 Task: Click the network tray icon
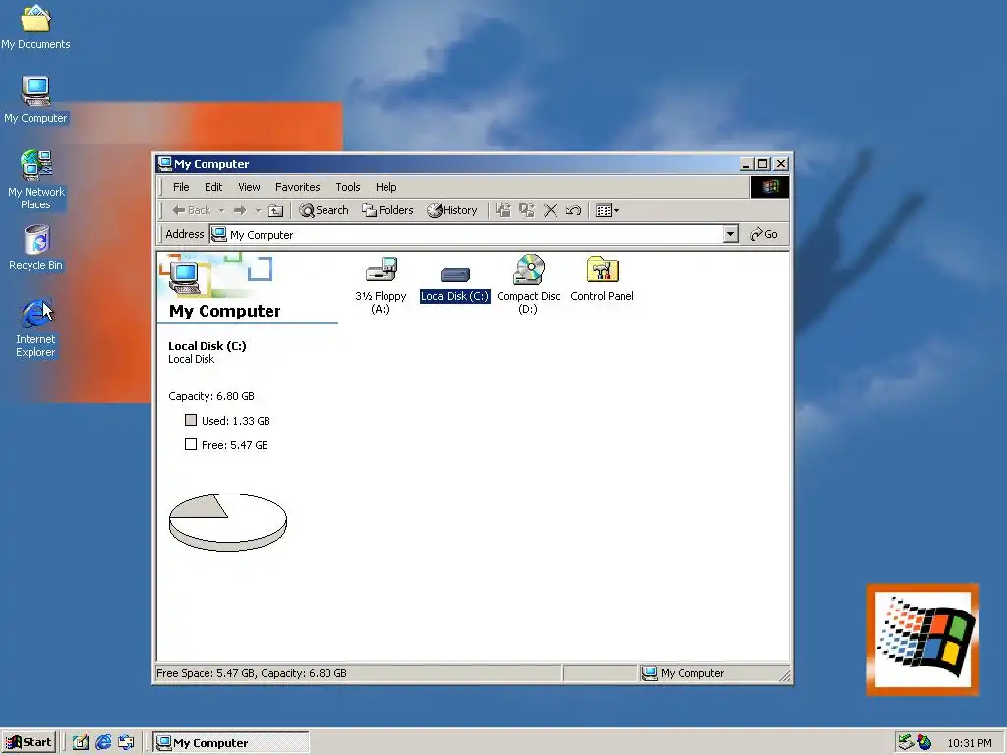[x=906, y=743]
